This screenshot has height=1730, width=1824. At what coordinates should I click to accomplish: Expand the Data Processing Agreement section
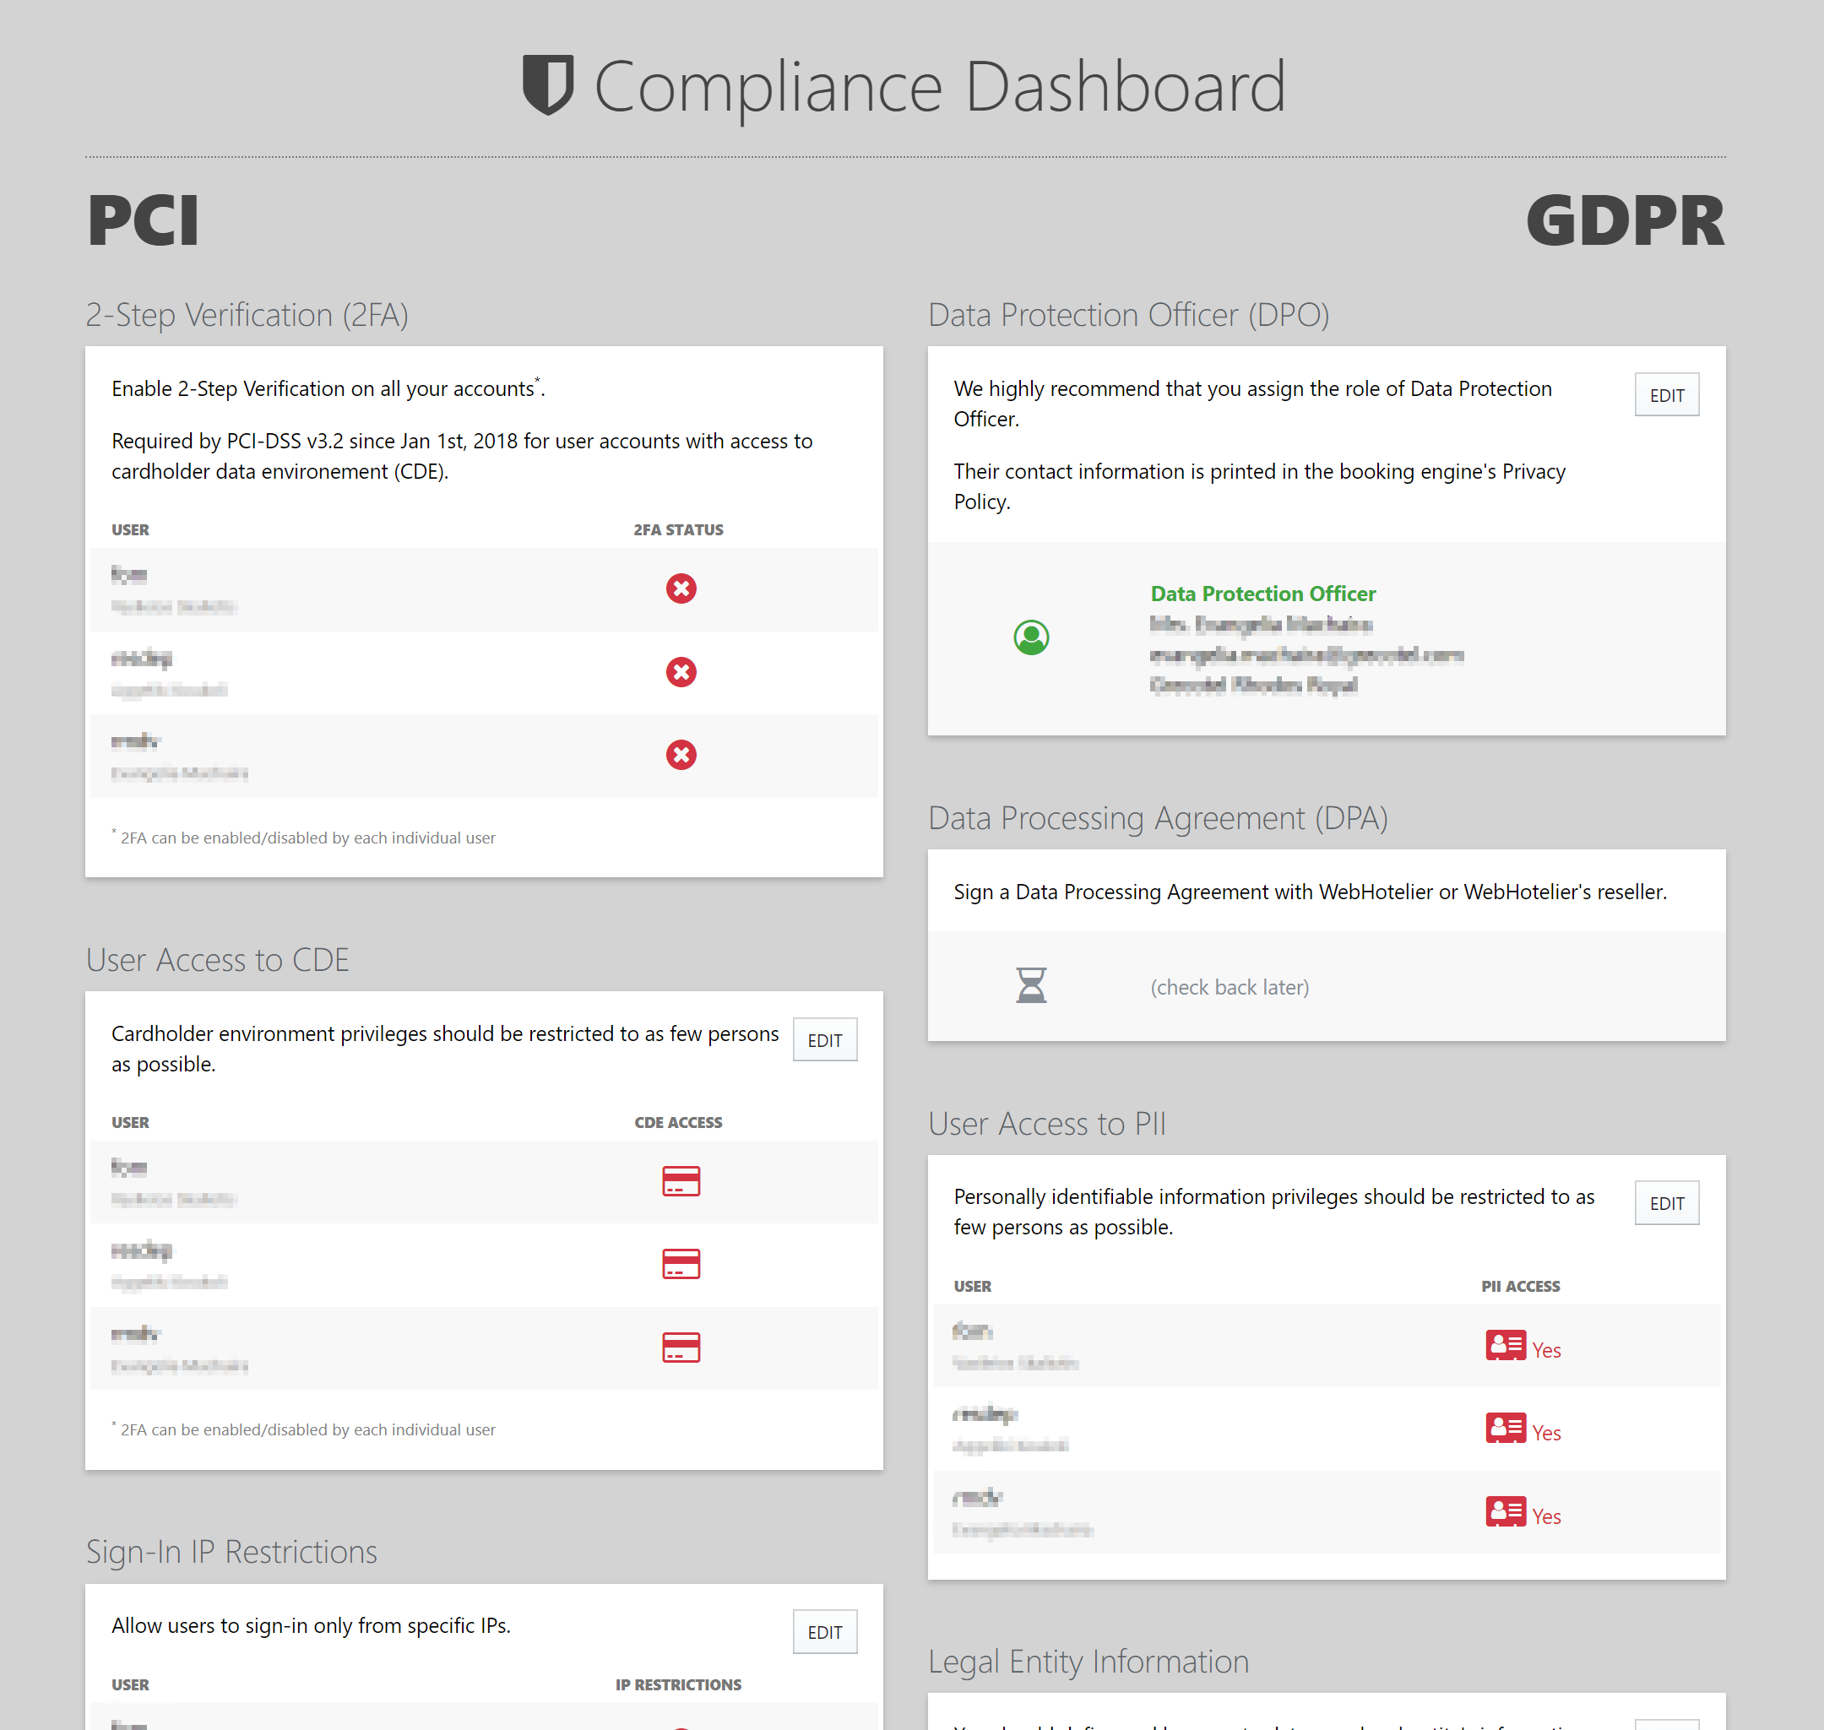(x=1161, y=818)
